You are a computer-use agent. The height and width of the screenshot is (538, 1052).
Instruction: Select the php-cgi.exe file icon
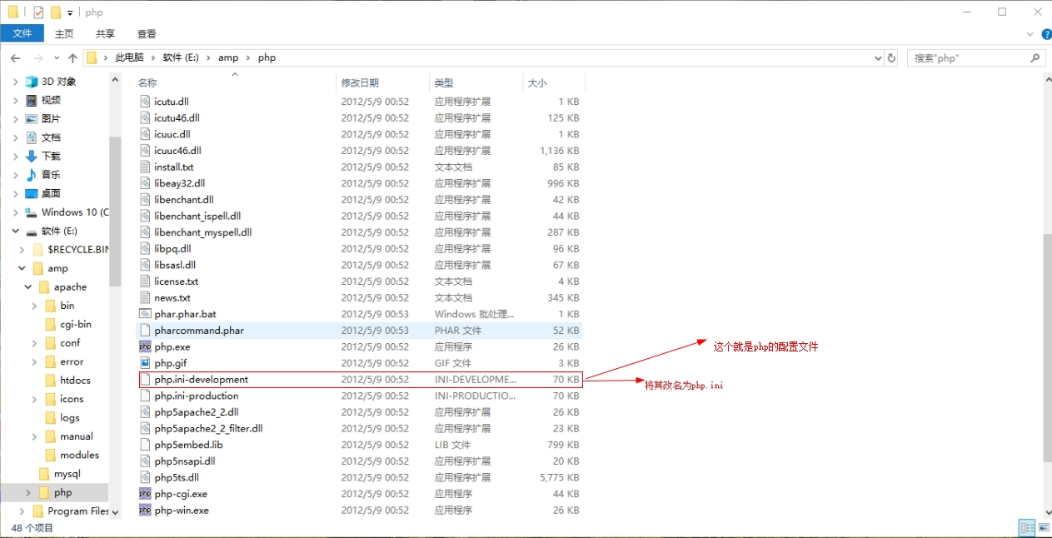(x=145, y=494)
